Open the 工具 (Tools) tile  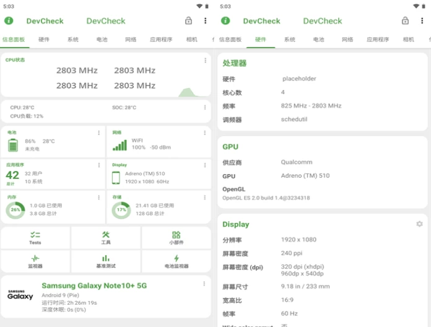[x=106, y=238]
